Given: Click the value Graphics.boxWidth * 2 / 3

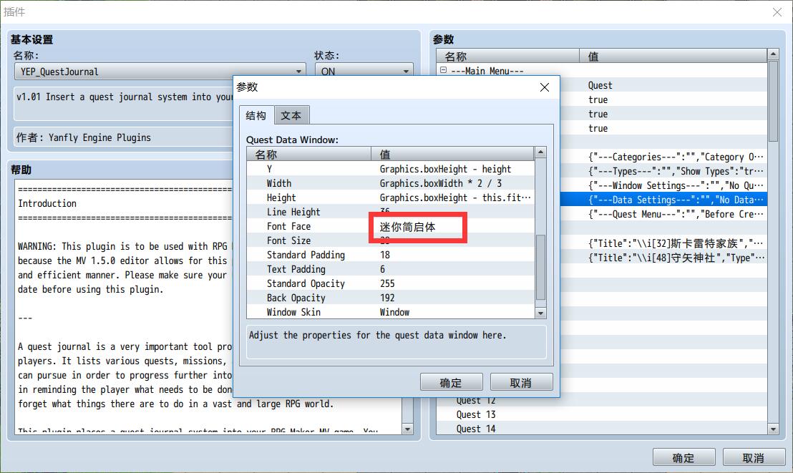Looking at the screenshot, I should [x=440, y=183].
